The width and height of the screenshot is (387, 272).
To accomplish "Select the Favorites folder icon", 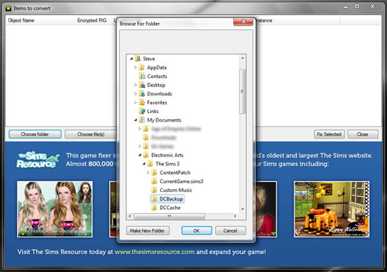I will pos(142,103).
